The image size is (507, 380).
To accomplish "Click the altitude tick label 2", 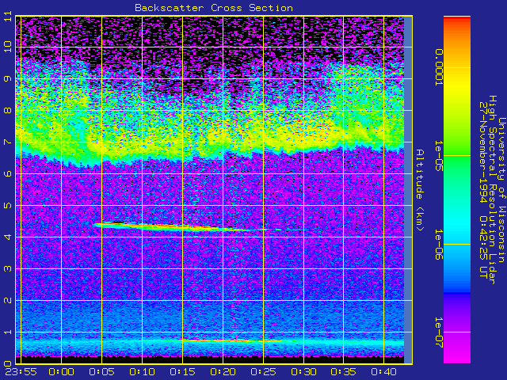I will click(8, 300).
